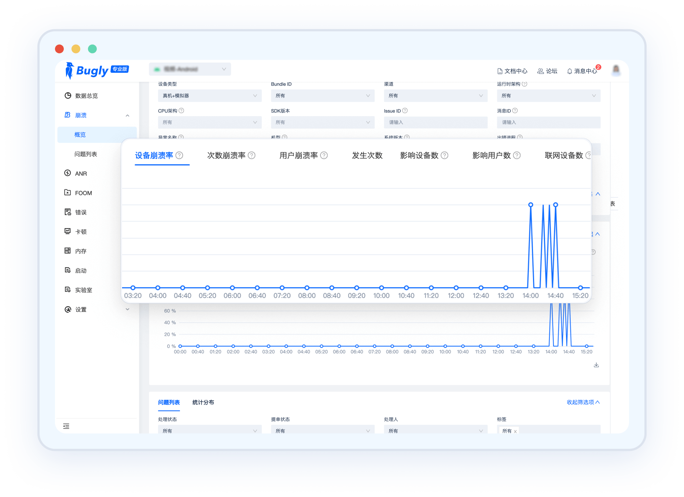Switch to 次数崩溃率 tab
This screenshot has height=497, width=684.
point(226,155)
